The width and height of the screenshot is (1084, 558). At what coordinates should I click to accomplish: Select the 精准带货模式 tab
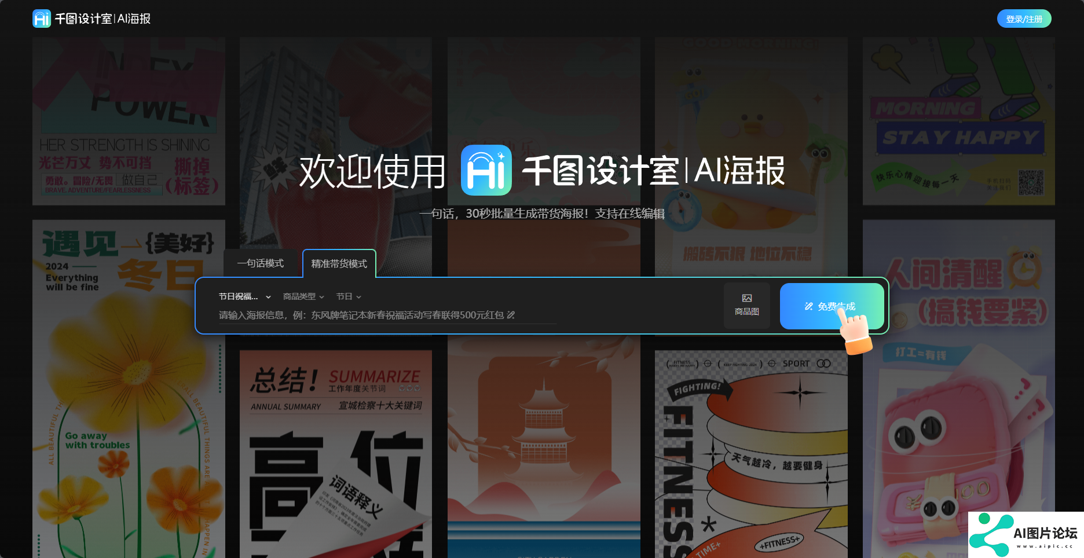point(339,263)
